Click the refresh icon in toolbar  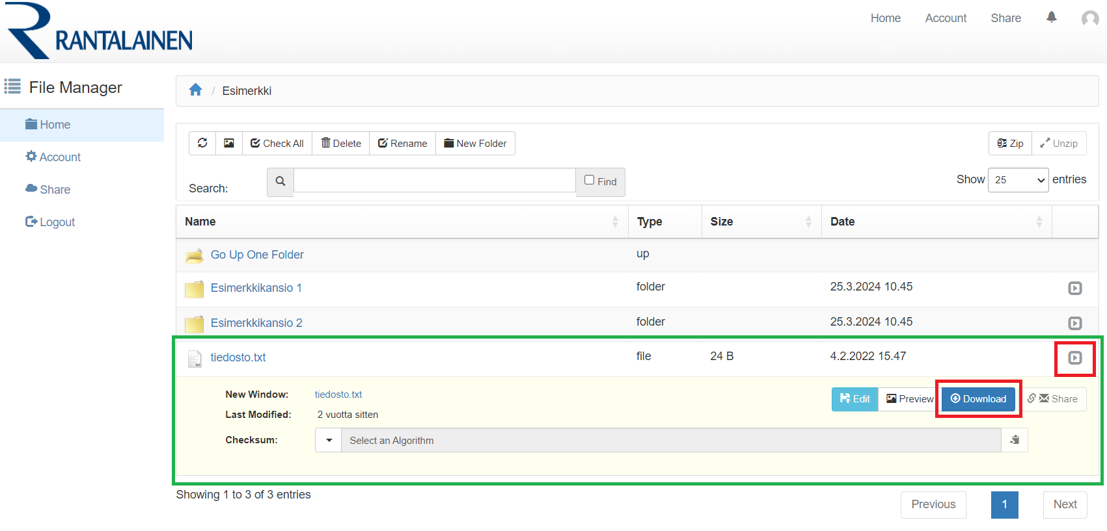coord(202,143)
